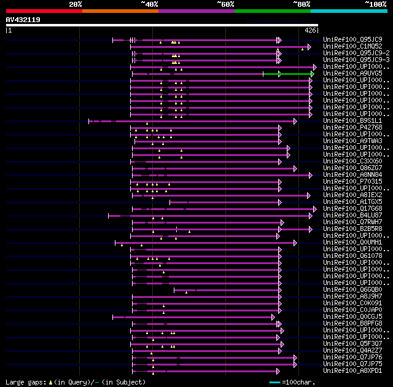
Task: Click the cyan ~100% identity color segment
Action: click(x=349, y=11)
